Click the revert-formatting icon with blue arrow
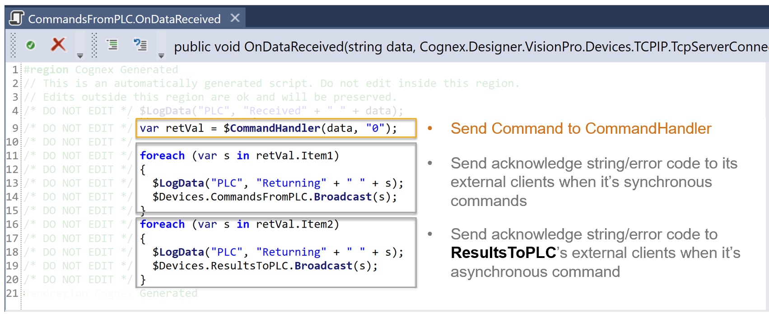Image resolution: width=769 pixels, height=314 pixels. point(140,44)
